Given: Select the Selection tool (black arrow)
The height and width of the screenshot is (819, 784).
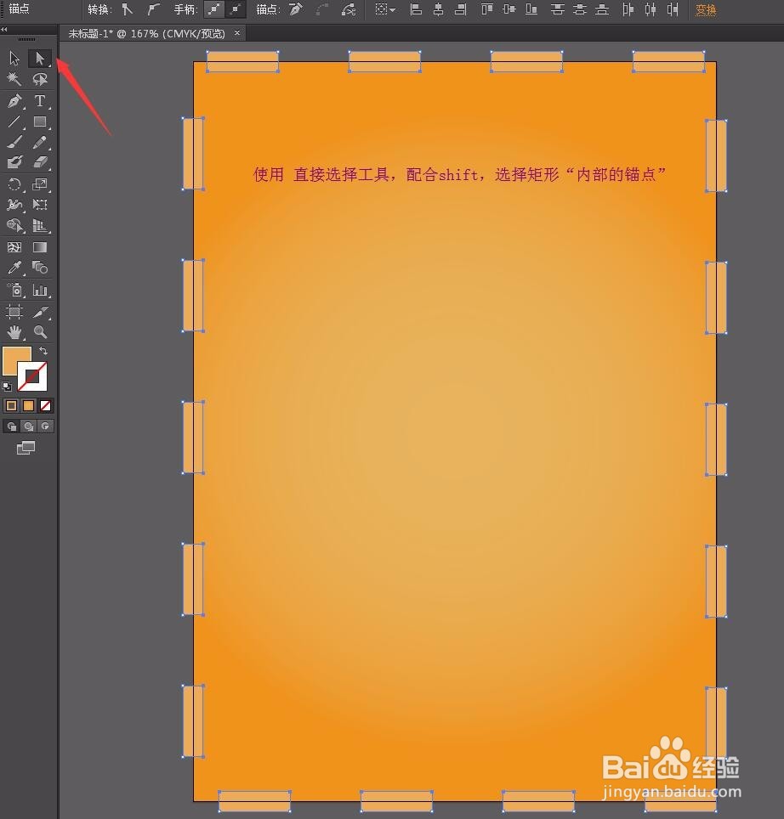Looking at the screenshot, I should coord(14,58).
